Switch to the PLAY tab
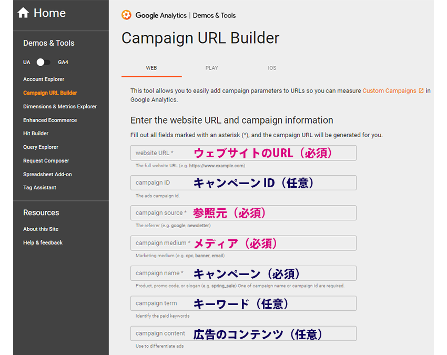 coord(211,68)
